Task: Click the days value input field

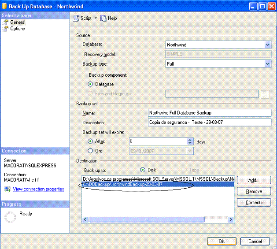Action: click(x=158, y=141)
